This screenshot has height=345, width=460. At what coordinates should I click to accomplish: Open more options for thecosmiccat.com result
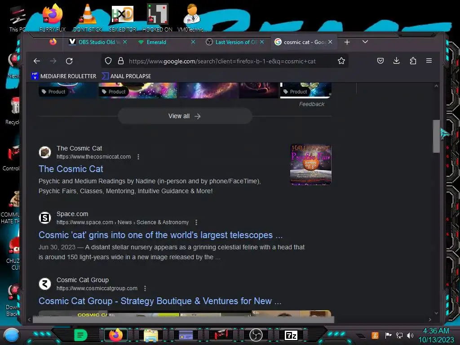pyautogui.click(x=138, y=157)
